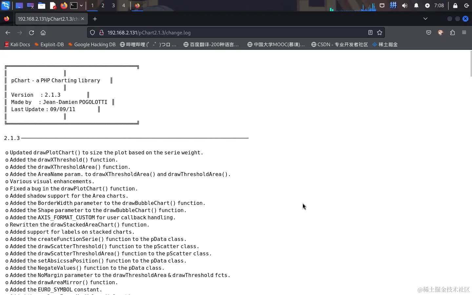Click the Firefox window button in the panel
The image size is (472, 295).
[137, 6]
